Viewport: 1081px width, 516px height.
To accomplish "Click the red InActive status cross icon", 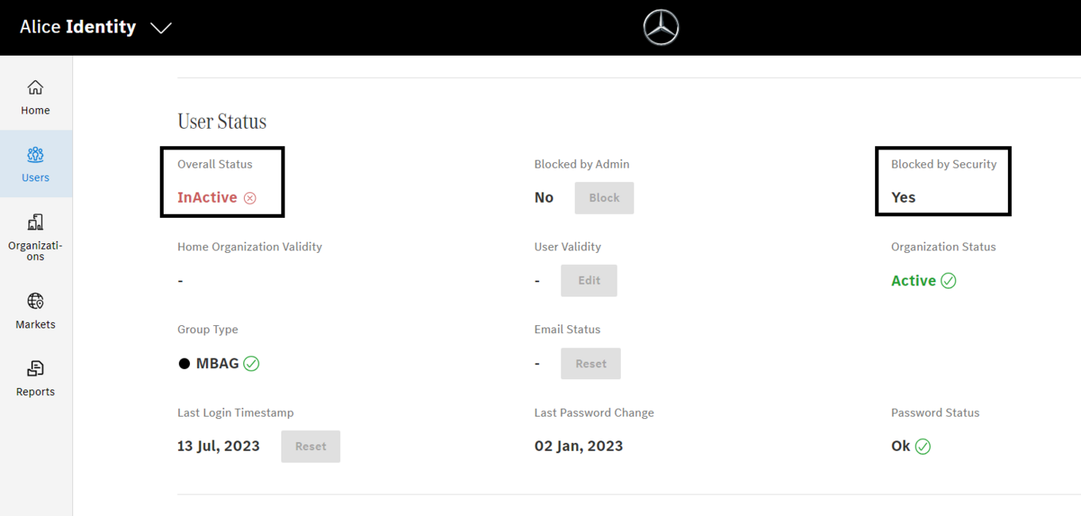I will click(x=250, y=198).
